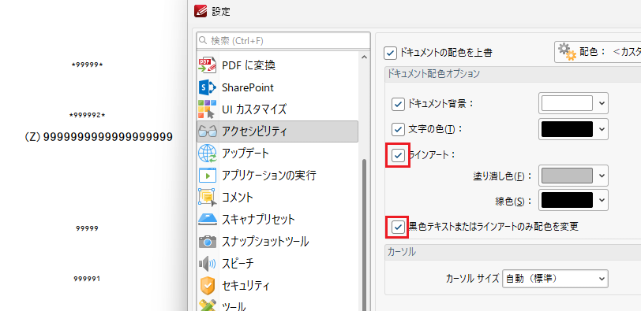Viewport: 641px width, 311px height.
Task: Toggle the ドキュメント背景 checkbox
Action: [x=398, y=105]
